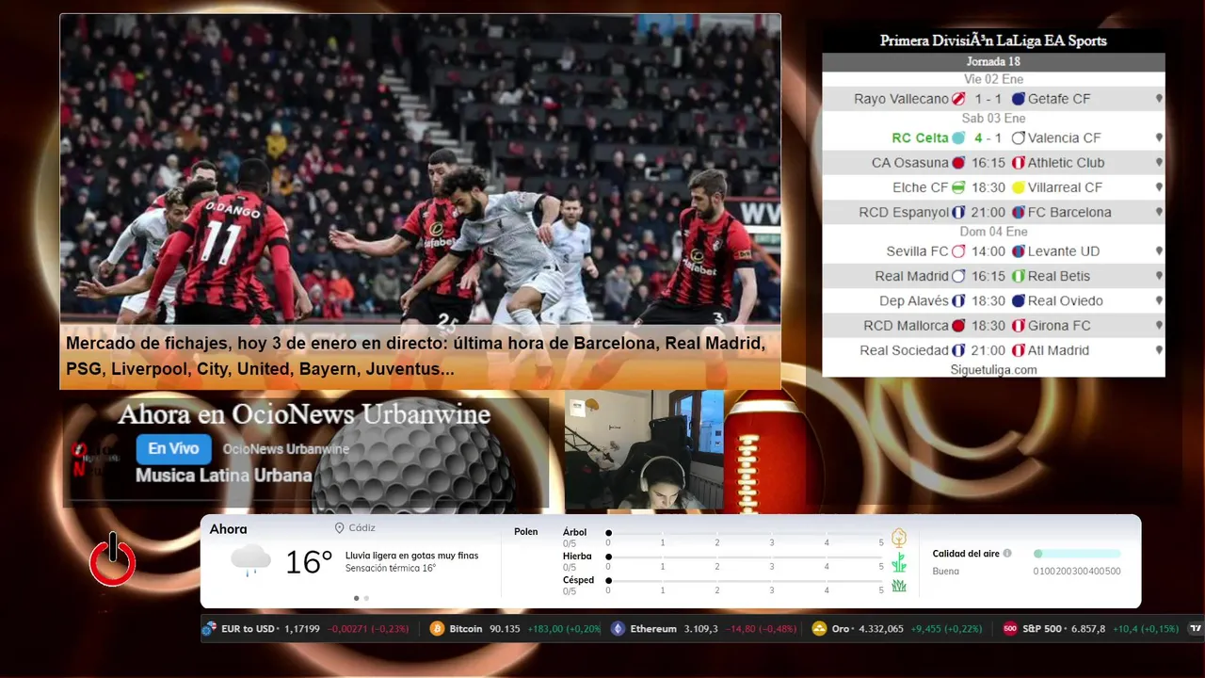Click the Atl Madrid crest icon

point(1019,350)
